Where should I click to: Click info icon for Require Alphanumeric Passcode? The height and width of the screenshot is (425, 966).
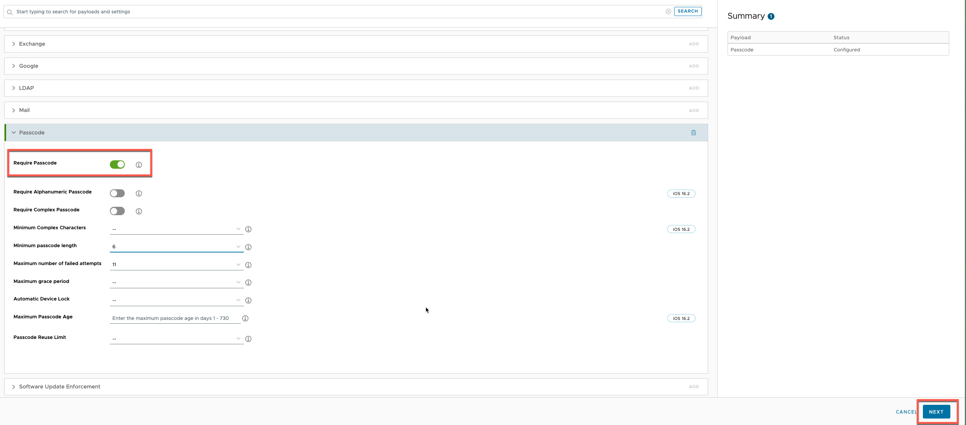[x=139, y=193]
